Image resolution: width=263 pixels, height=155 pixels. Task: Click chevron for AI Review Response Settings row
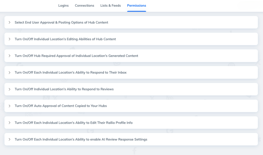tap(10, 139)
